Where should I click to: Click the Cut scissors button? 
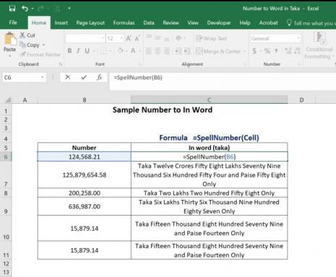[x=27, y=35]
